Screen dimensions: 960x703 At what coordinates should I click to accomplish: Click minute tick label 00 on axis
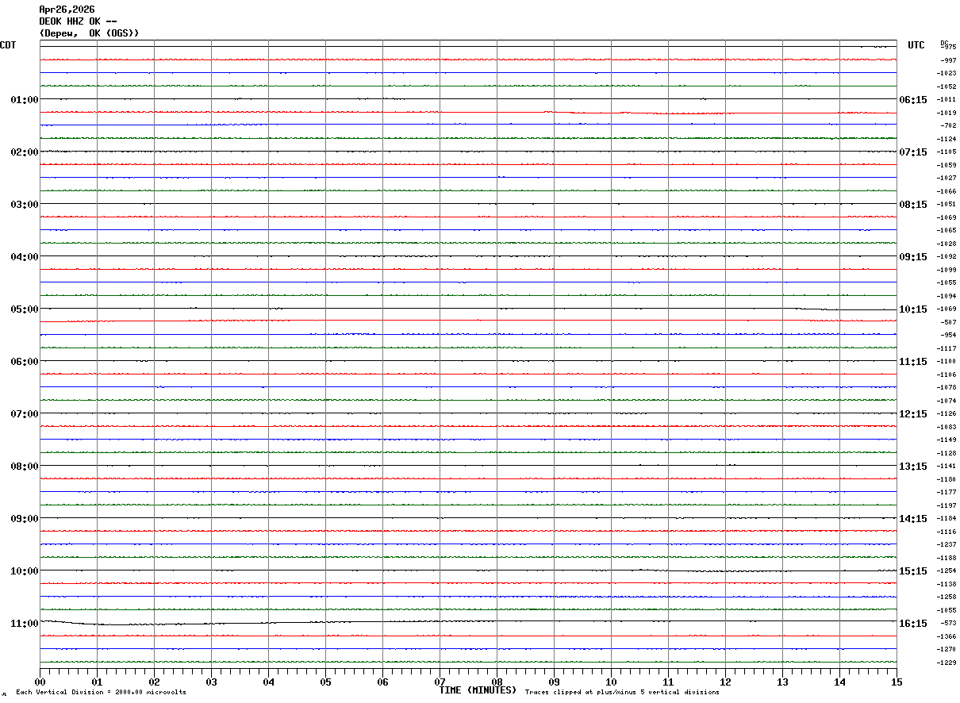pos(40,682)
